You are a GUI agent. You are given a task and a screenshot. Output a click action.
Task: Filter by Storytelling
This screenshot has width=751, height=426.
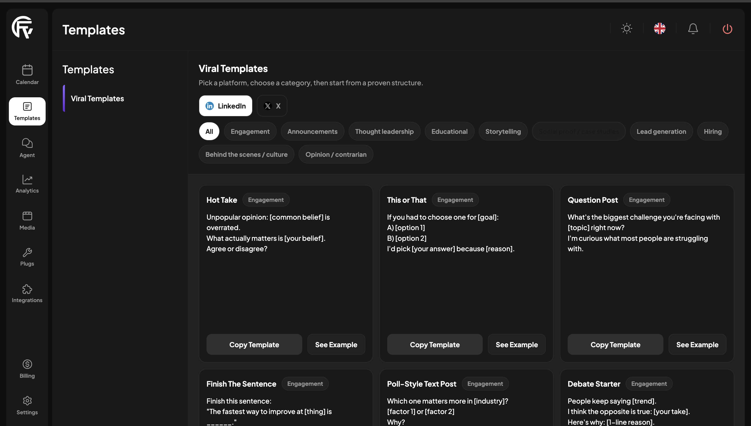tap(503, 131)
